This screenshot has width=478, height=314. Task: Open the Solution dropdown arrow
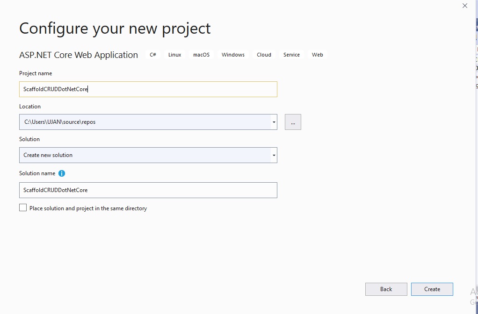pos(274,155)
